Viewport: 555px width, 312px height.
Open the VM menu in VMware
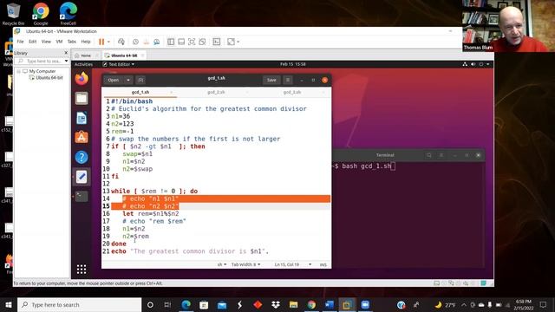pos(59,42)
